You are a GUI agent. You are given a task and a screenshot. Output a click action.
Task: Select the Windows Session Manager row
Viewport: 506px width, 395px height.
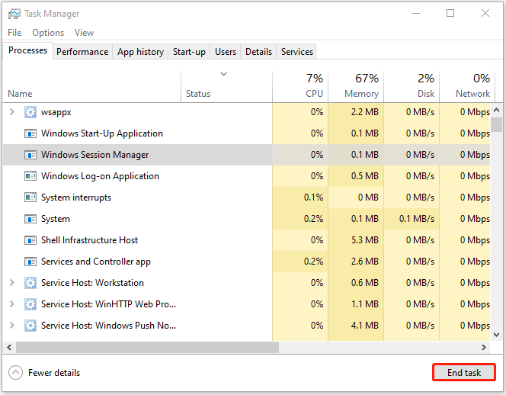click(x=247, y=155)
